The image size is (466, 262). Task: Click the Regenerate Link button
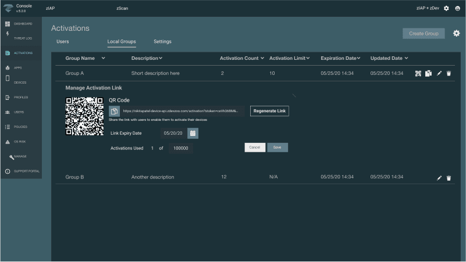click(269, 111)
